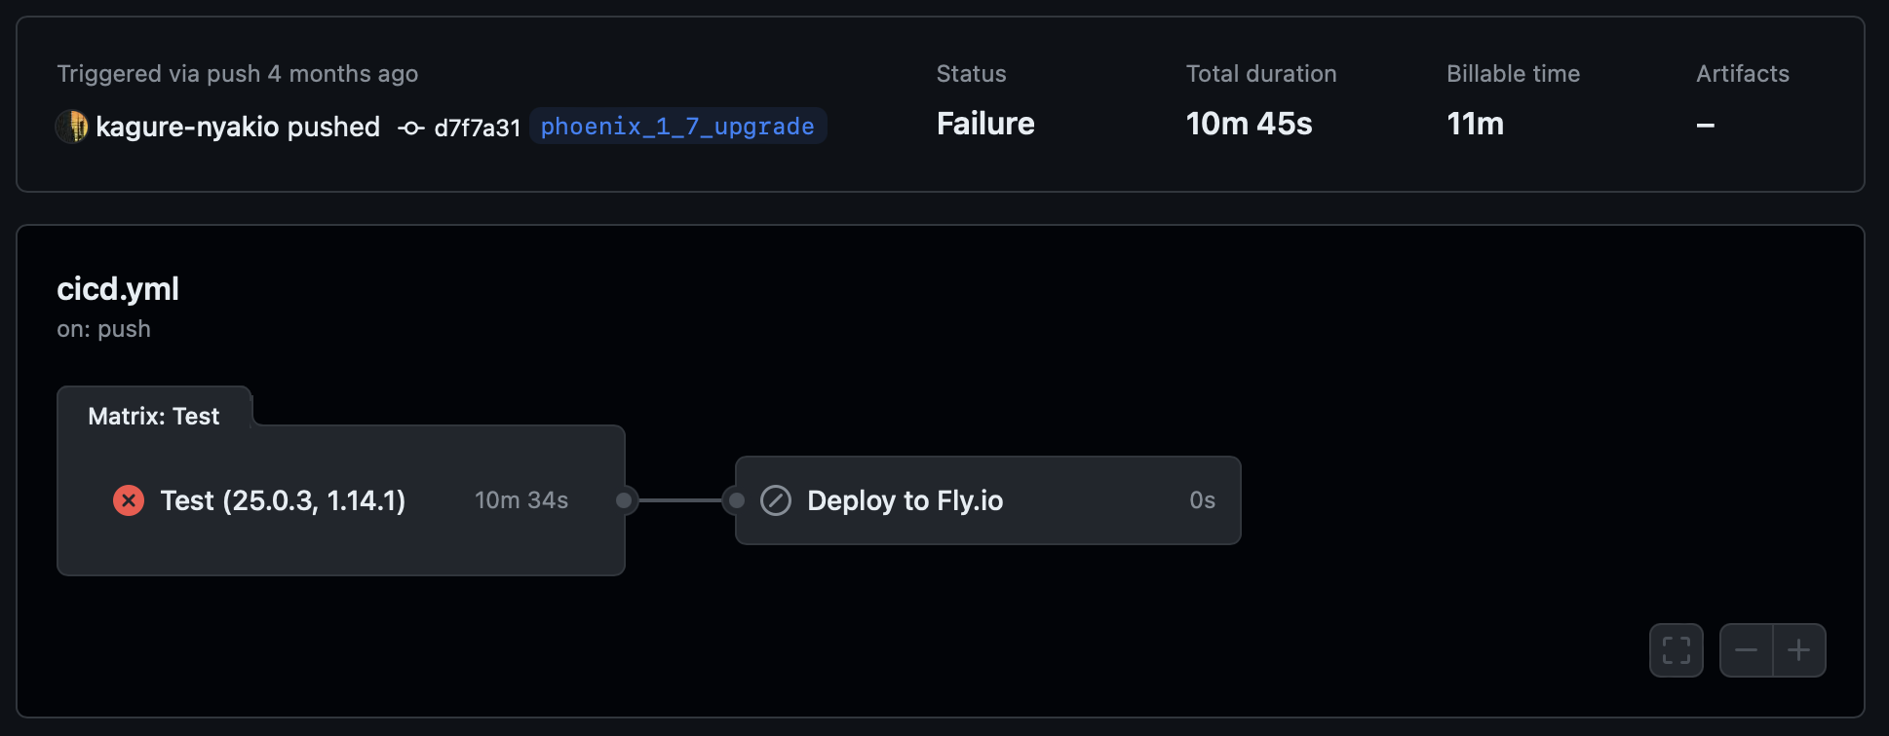Click the commit icon beside d7f7a31
This screenshot has width=1889, height=736.
411,128
